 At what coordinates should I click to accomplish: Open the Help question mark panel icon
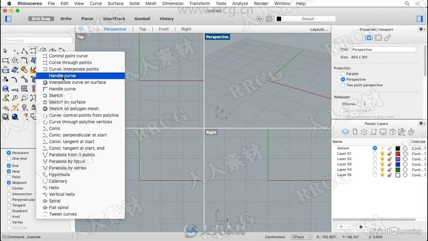pyautogui.click(x=393, y=132)
